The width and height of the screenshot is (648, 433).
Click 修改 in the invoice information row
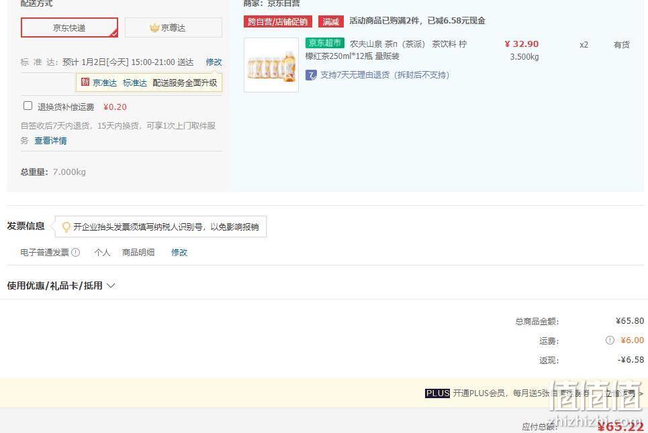point(179,253)
